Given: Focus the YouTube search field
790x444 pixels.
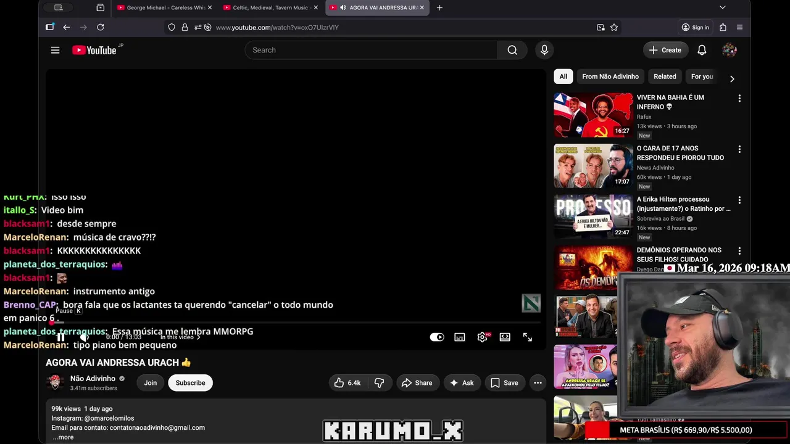Looking at the screenshot, I should [371, 50].
